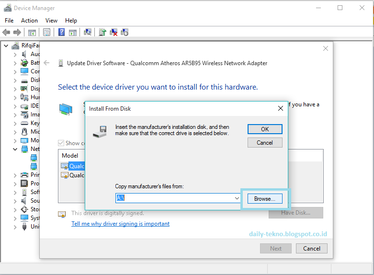Select the Storage controllers icon
Screen dimensions: 374x275
point(24,209)
